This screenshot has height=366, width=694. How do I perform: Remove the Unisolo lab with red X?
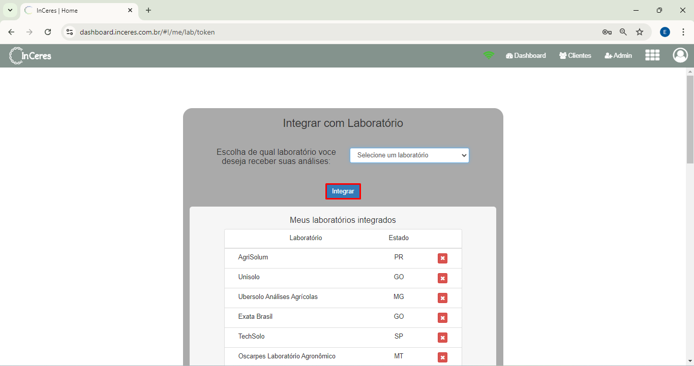coord(442,278)
